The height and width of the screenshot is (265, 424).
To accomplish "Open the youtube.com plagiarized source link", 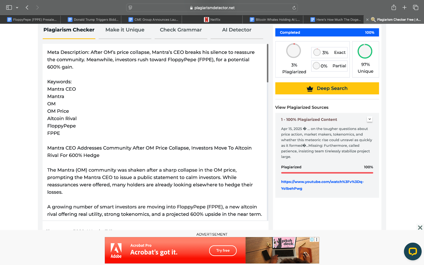I will pos(322,185).
